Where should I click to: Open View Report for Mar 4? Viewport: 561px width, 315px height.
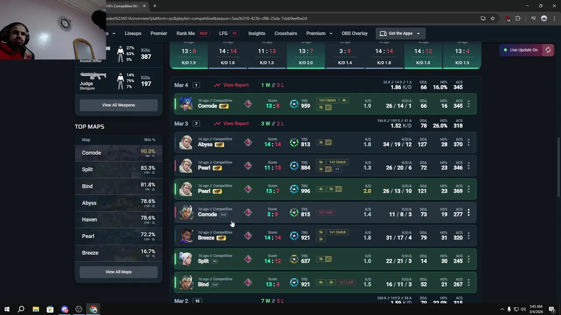231,85
